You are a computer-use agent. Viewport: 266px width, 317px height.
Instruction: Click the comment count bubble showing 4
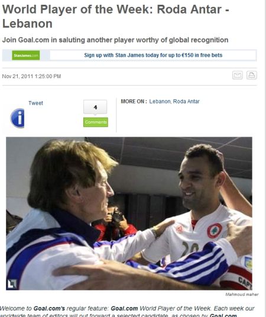click(95, 107)
